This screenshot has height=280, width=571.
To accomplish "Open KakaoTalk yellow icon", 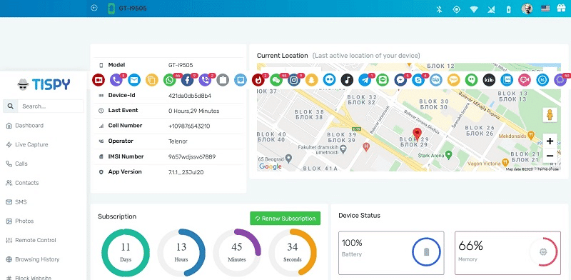I will [454, 80].
